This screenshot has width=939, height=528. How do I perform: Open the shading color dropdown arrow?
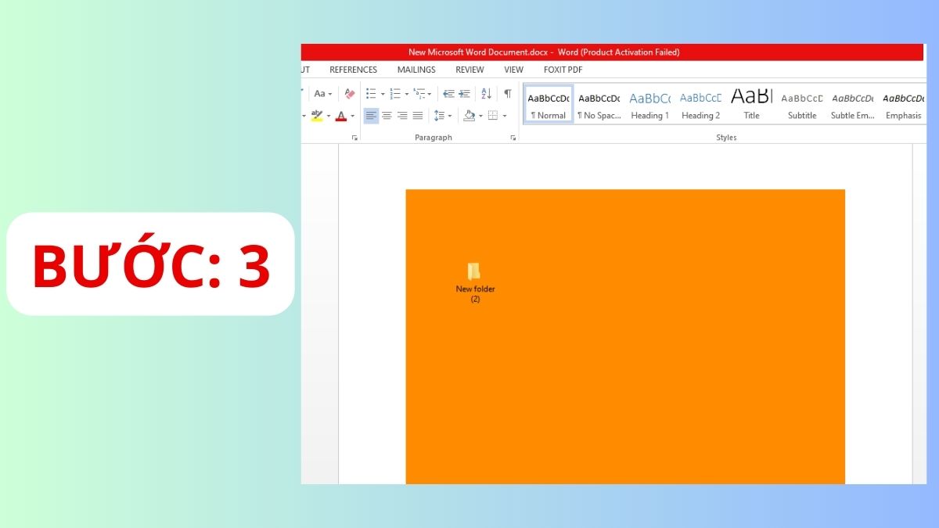point(480,116)
